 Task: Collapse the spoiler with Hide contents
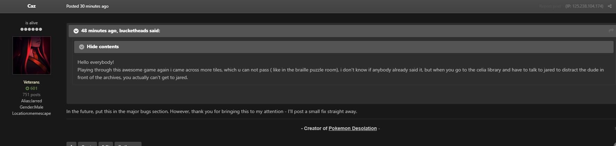pyautogui.click(x=82, y=47)
